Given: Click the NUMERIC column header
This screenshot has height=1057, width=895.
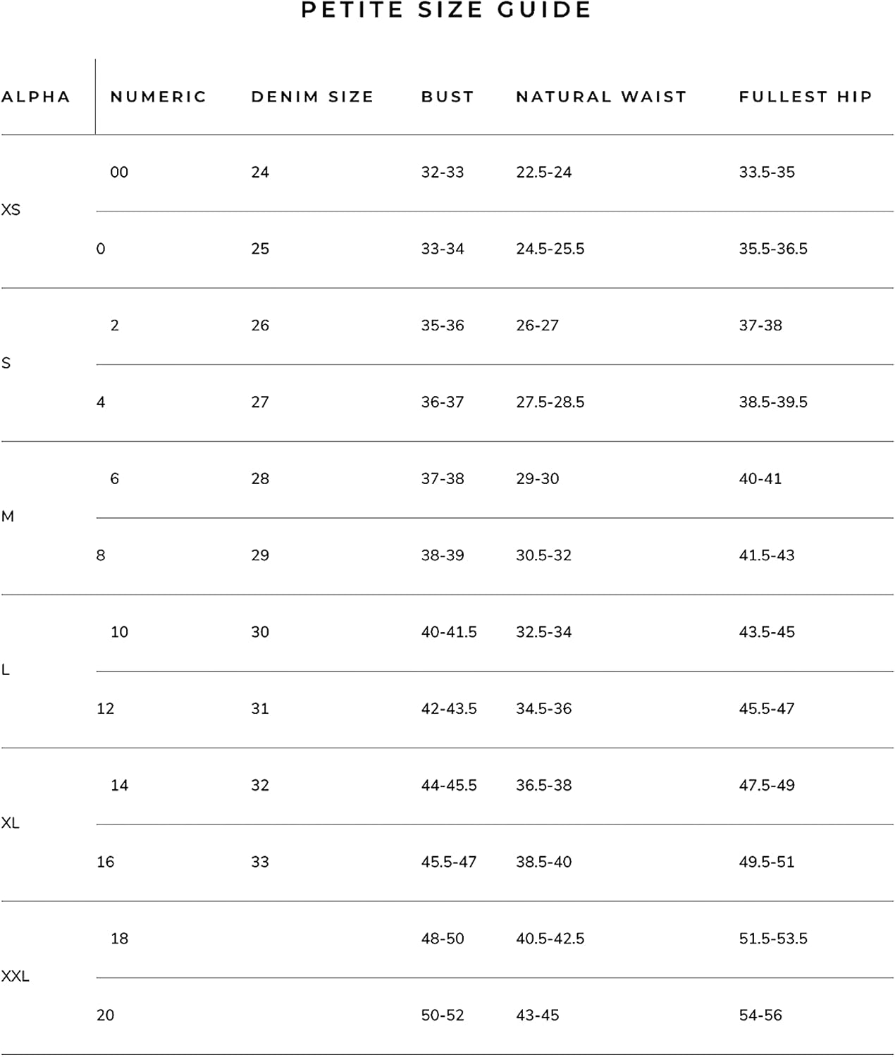Looking at the screenshot, I should coord(159,97).
